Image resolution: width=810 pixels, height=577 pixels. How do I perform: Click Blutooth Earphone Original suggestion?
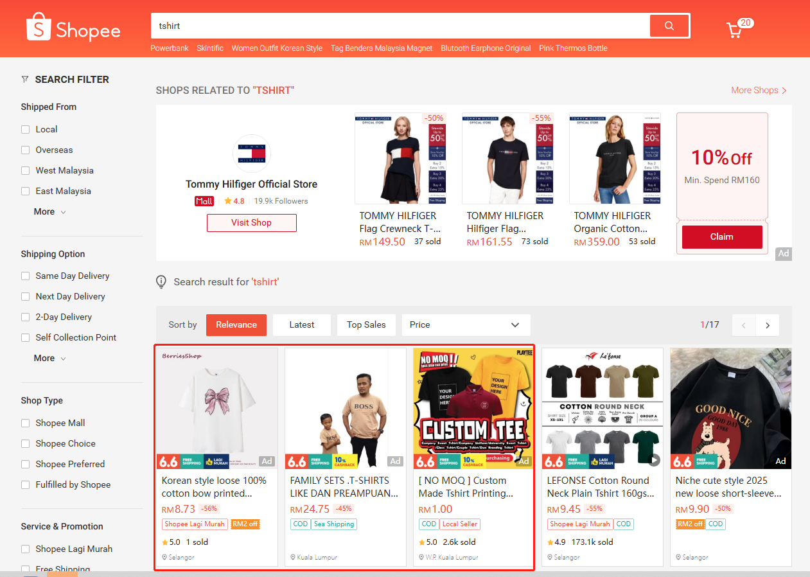point(486,48)
